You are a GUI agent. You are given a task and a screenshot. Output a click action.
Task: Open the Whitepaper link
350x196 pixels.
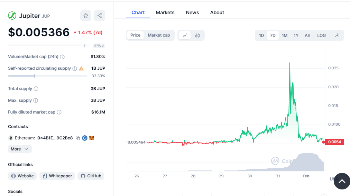(x=57, y=176)
